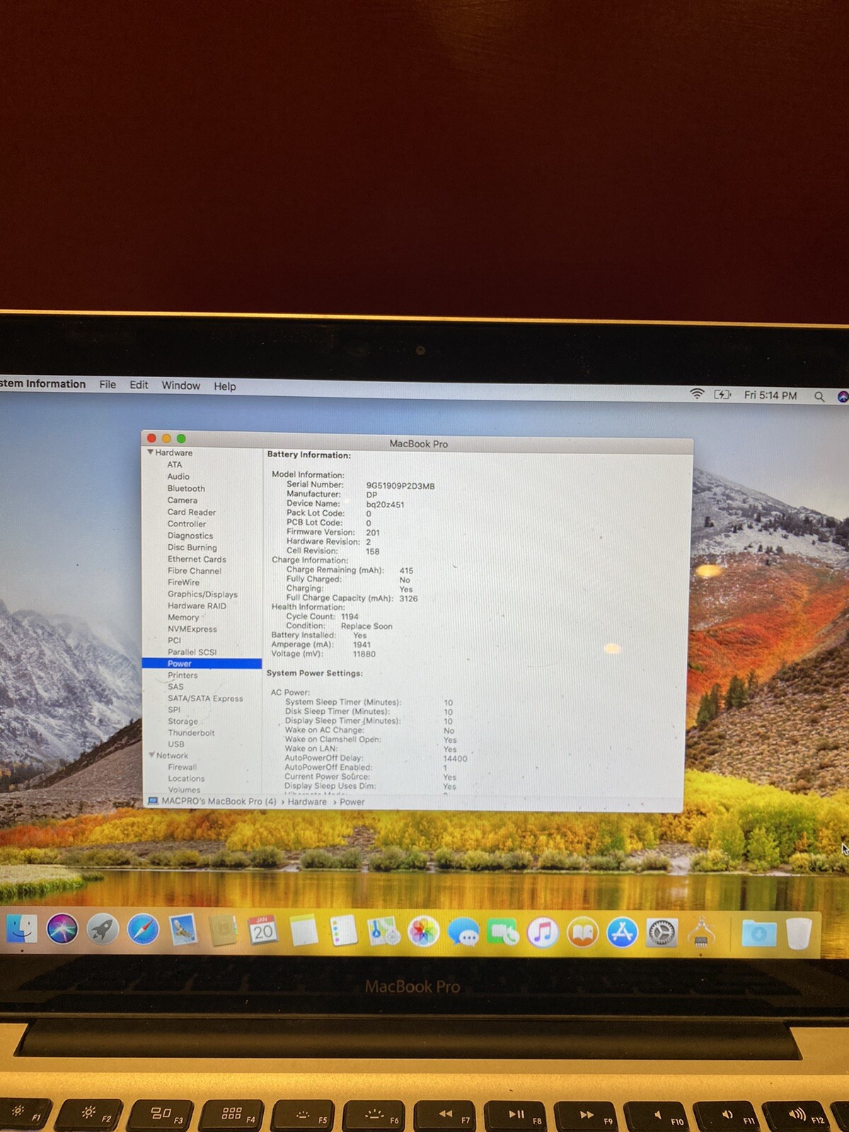Select Printers in the sidebar
The width and height of the screenshot is (849, 1132).
click(x=183, y=676)
